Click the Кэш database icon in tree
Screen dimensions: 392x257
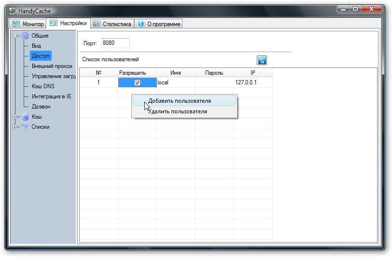[x=25, y=117]
